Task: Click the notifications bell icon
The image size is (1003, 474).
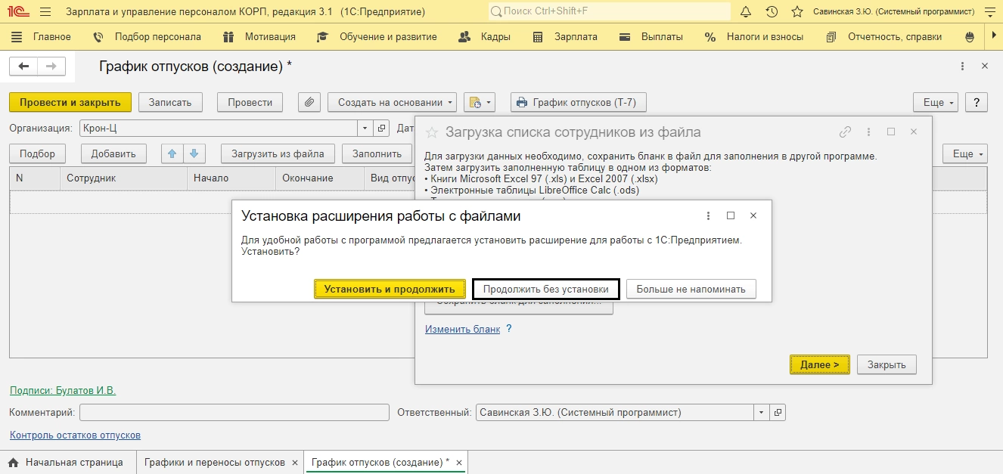Action: click(x=746, y=12)
